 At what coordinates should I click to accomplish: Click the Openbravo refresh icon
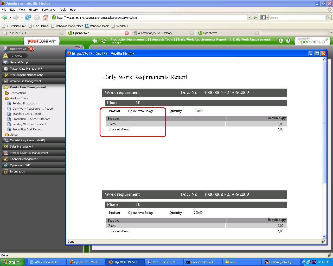[x=104, y=41]
